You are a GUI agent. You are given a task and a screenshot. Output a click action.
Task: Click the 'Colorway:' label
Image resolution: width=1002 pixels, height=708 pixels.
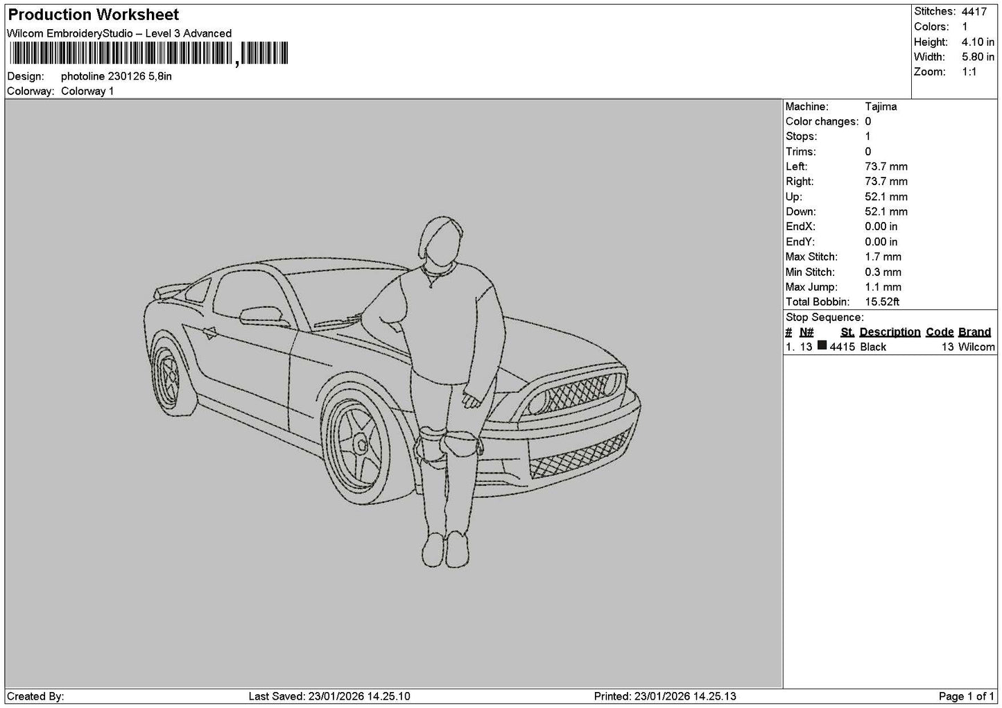pyautogui.click(x=31, y=92)
